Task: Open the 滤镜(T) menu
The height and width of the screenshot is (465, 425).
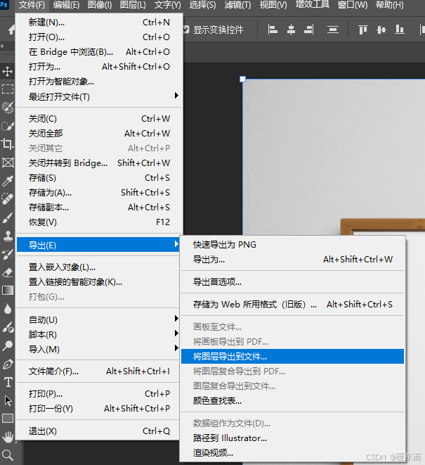Action: [x=237, y=5]
